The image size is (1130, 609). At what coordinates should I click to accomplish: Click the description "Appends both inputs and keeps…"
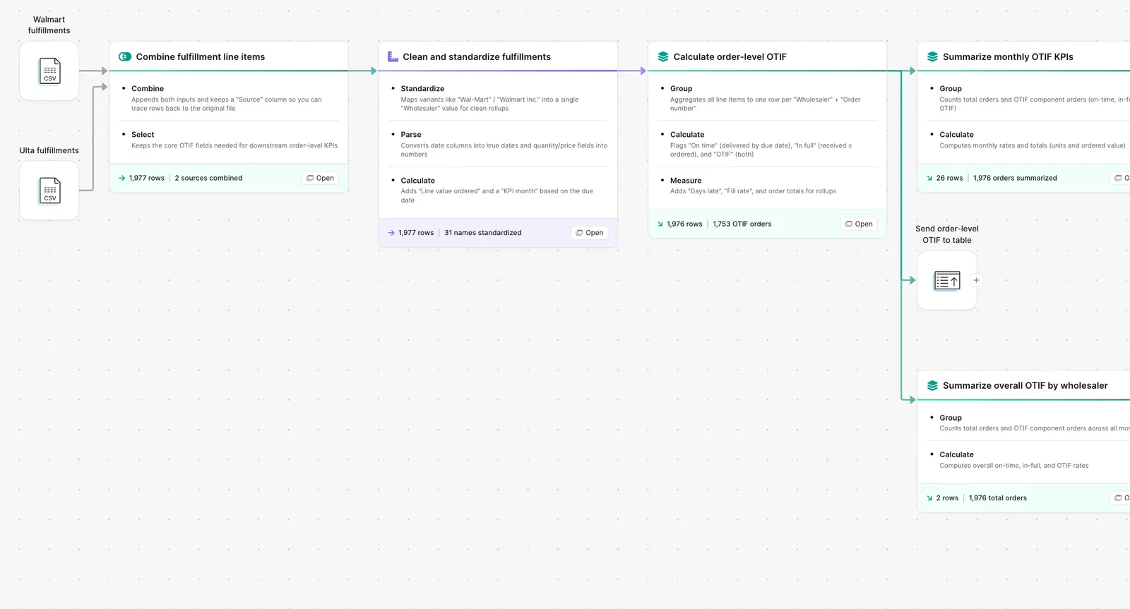(x=227, y=104)
